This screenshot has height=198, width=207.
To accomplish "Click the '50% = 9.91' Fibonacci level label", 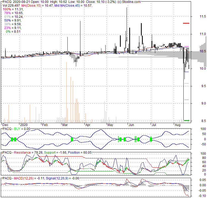I will pyautogui.click(x=13, y=20).
